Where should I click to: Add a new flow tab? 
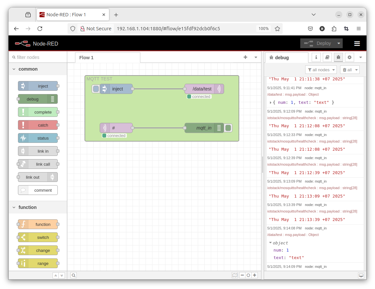245,57
